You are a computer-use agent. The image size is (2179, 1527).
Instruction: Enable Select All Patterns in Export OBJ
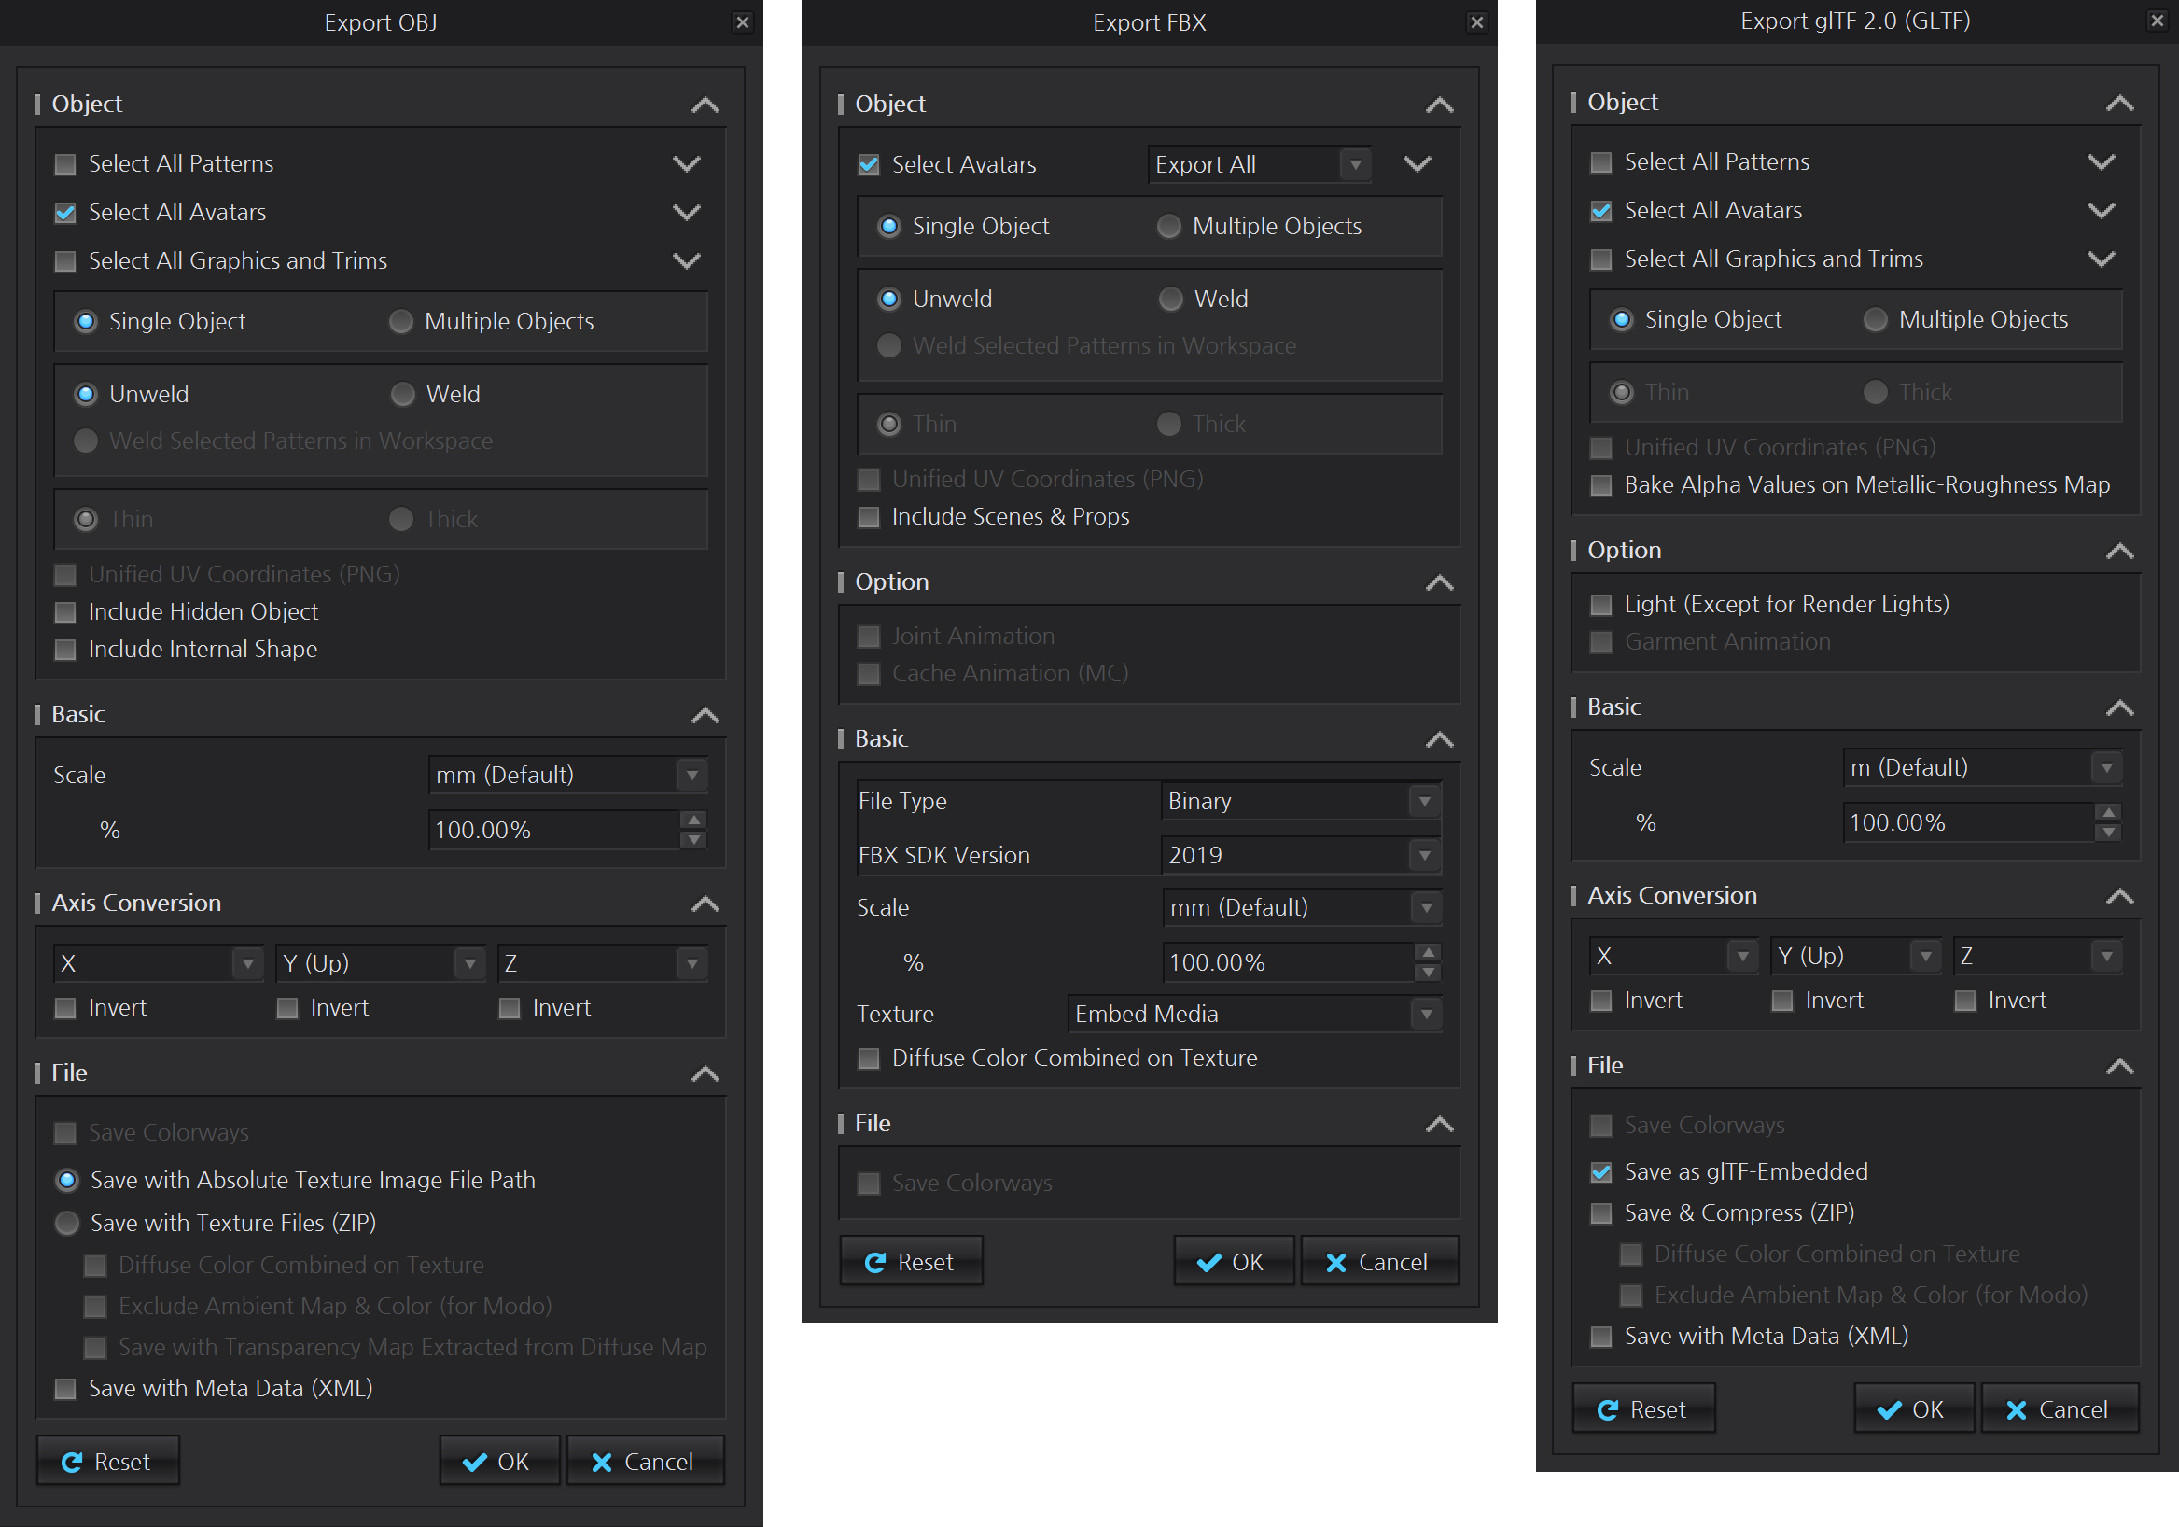65,164
